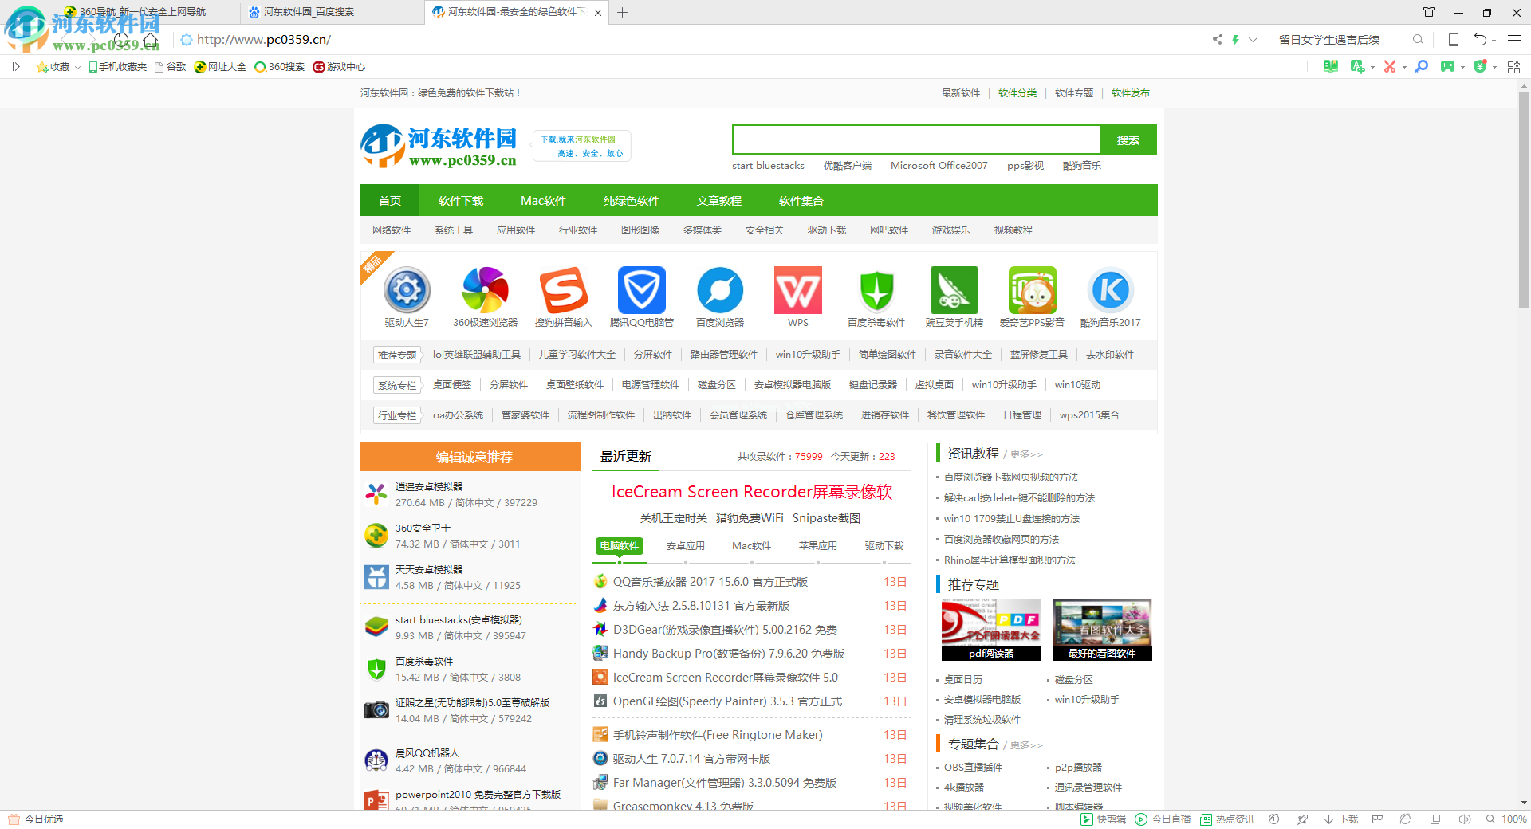Click the red scissors screenshot icon
1531x829 pixels.
tap(1390, 67)
